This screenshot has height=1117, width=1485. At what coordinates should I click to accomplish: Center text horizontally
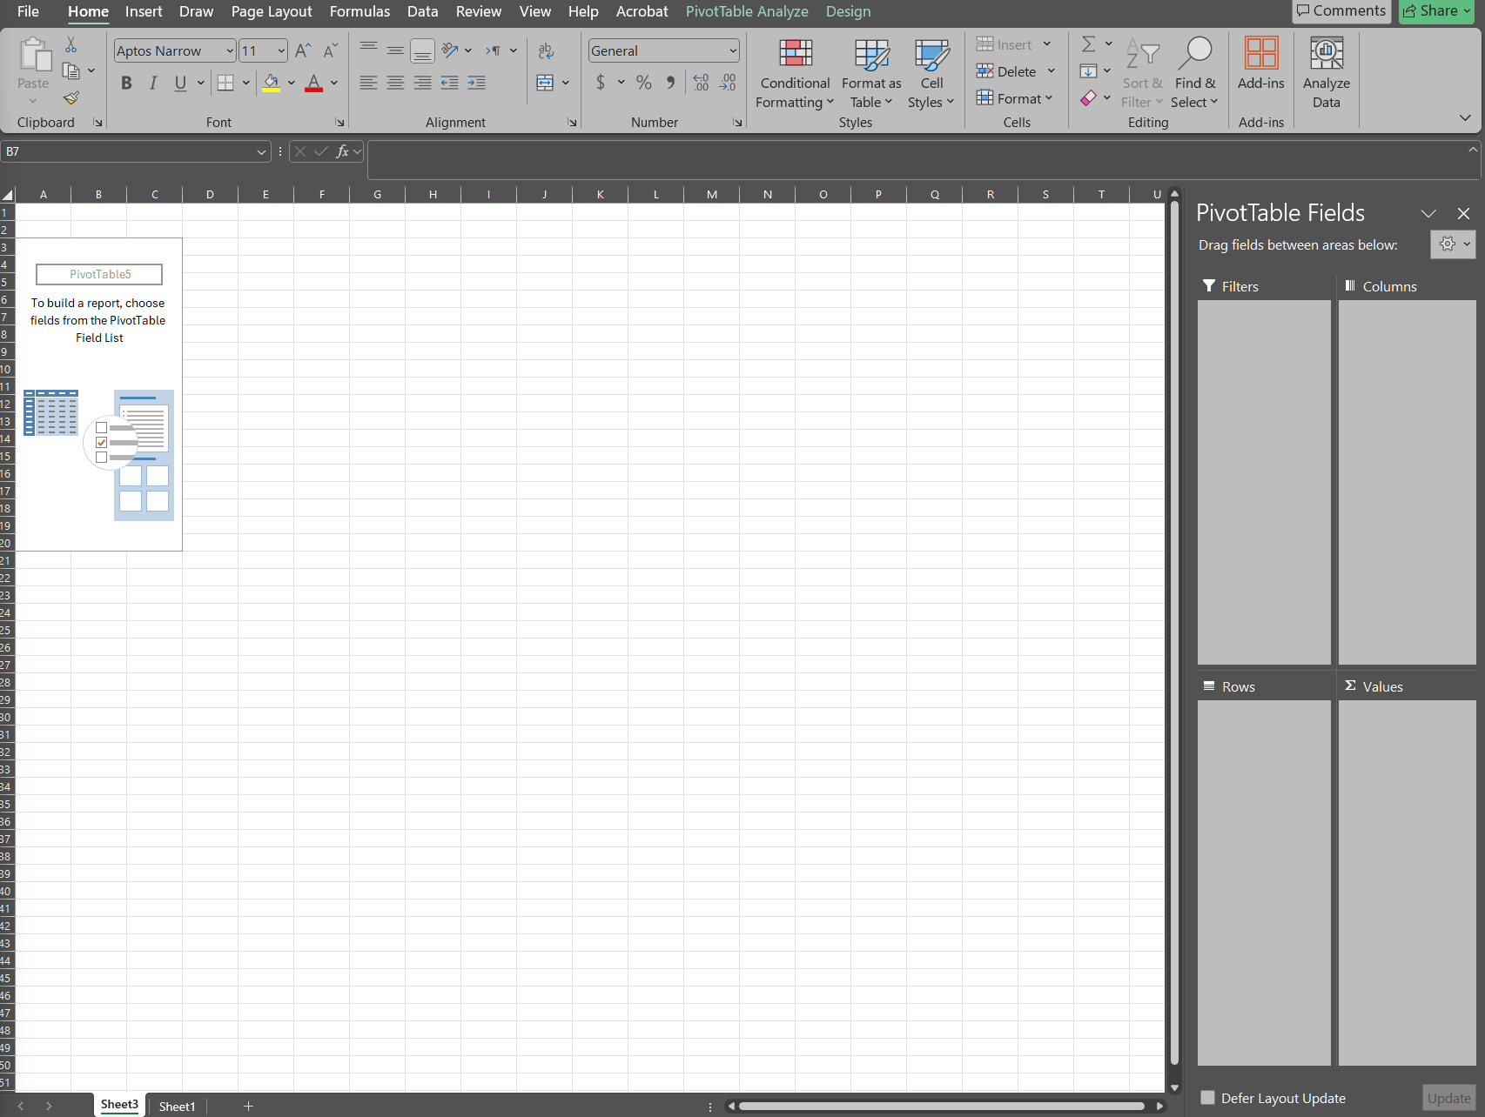tap(395, 83)
